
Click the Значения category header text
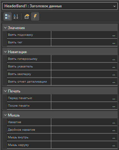(x=16, y=28)
